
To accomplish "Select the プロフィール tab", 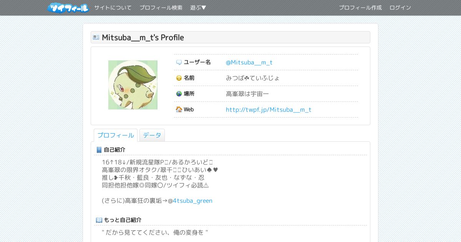I will click(x=116, y=135).
